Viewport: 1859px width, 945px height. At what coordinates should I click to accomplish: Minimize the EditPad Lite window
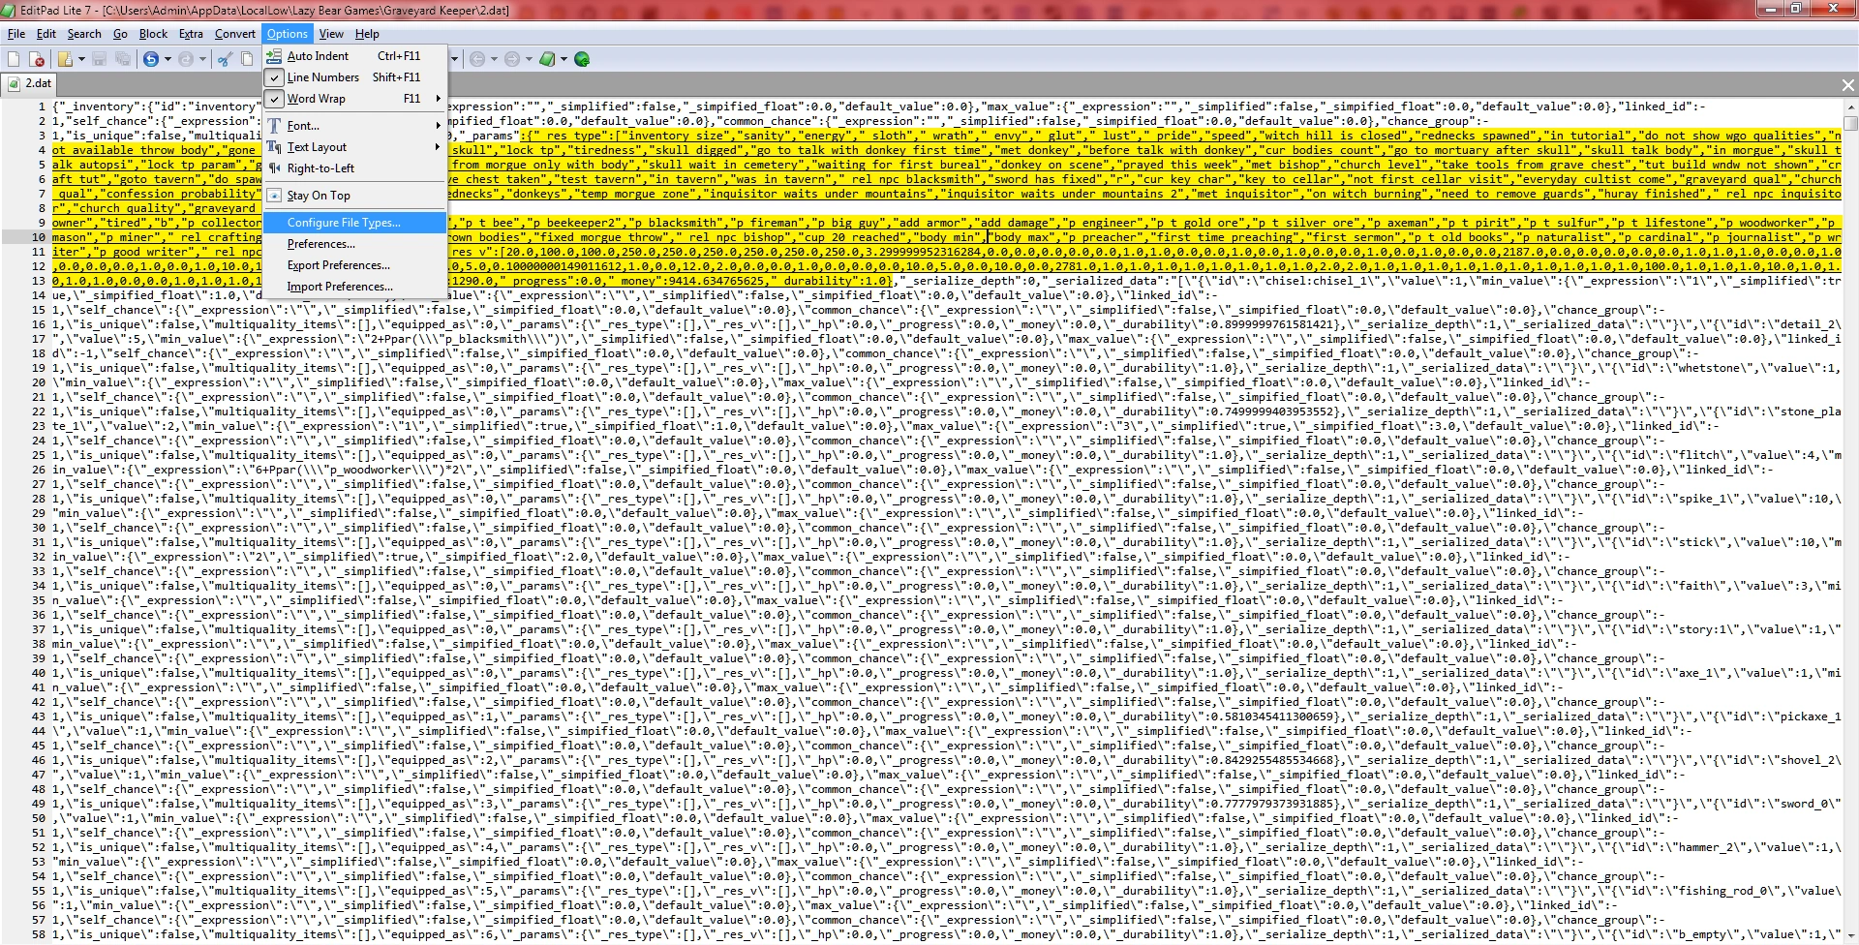pyautogui.click(x=1772, y=9)
